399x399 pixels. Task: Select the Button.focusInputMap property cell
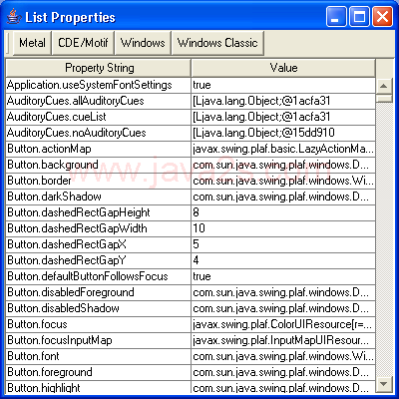pos(99,340)
